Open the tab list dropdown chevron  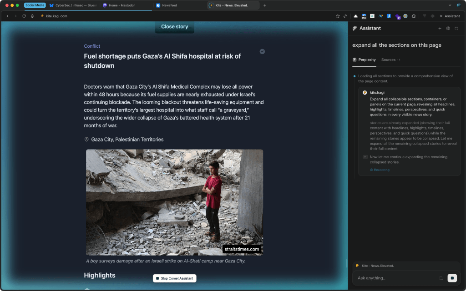pos(450,5)
